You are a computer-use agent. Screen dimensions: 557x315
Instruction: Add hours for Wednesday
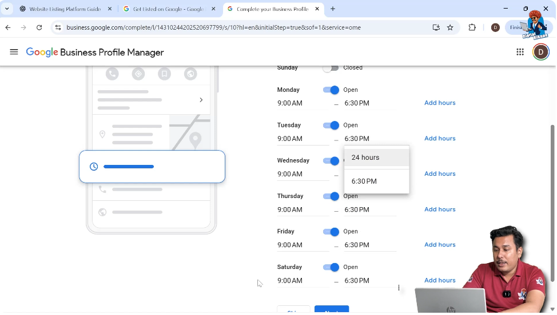[440, 173]
